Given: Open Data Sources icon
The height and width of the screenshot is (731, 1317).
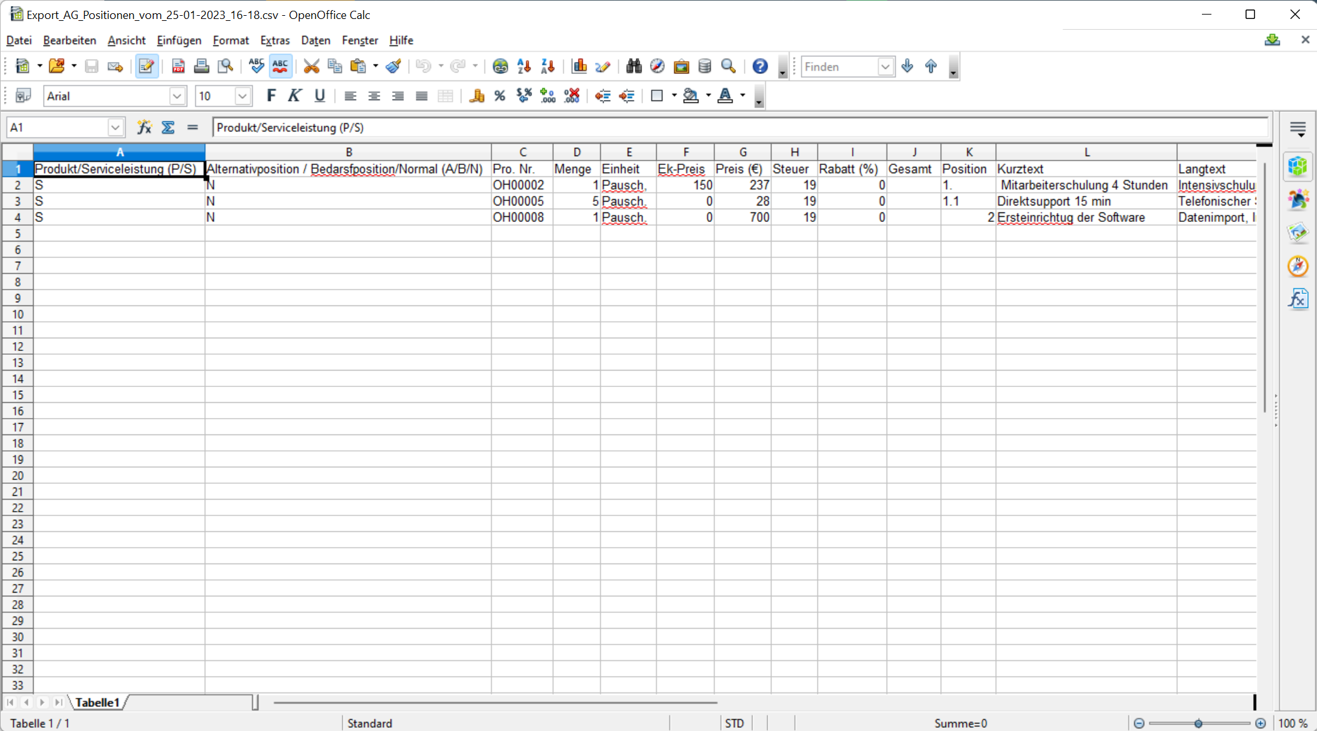Looking at the screenshot, I should [x=704, y=66].
